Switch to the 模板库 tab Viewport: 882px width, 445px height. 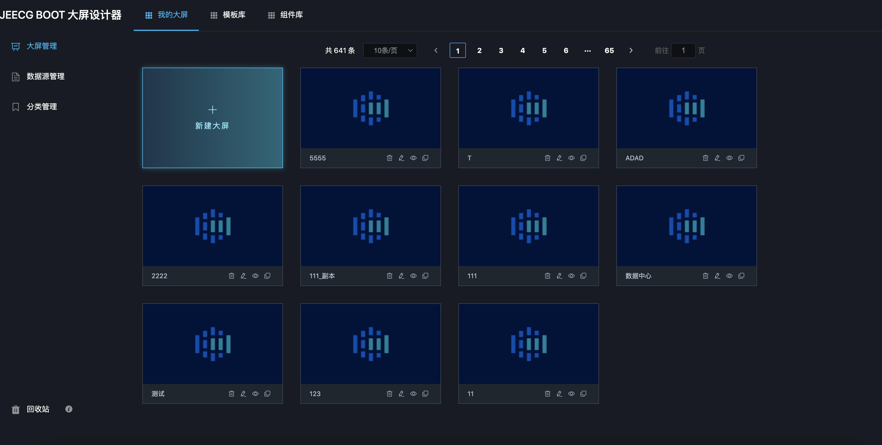click(233, 15)
